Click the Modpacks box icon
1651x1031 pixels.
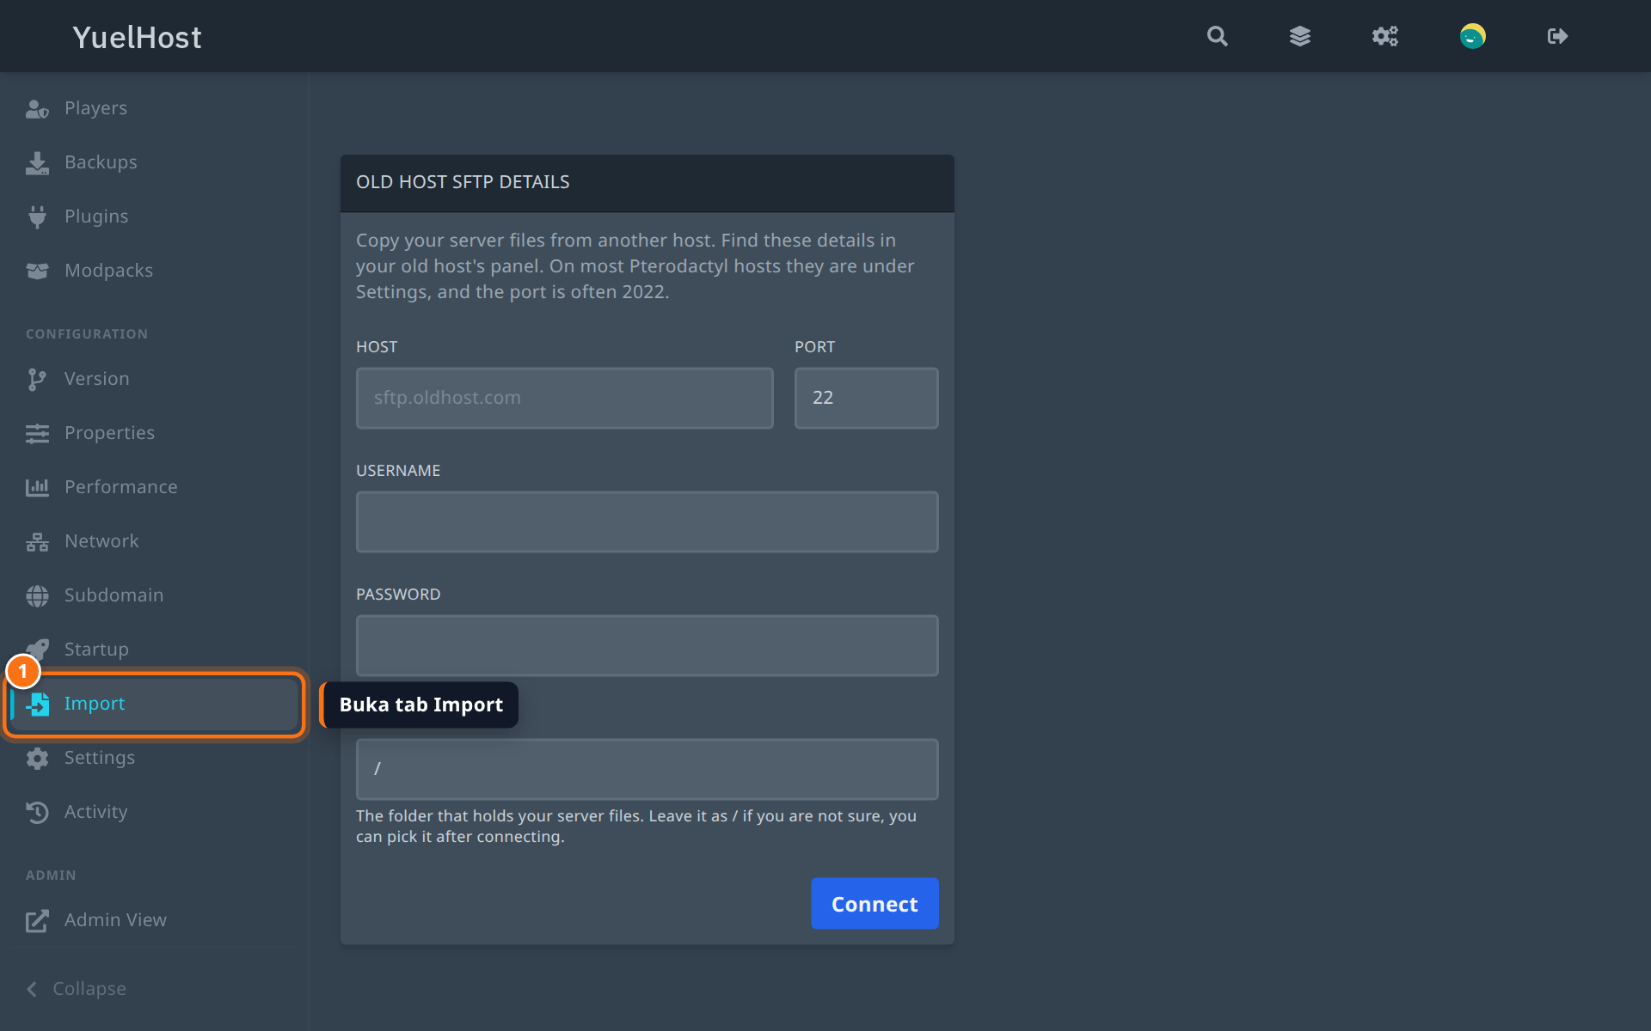pos(37,271)
